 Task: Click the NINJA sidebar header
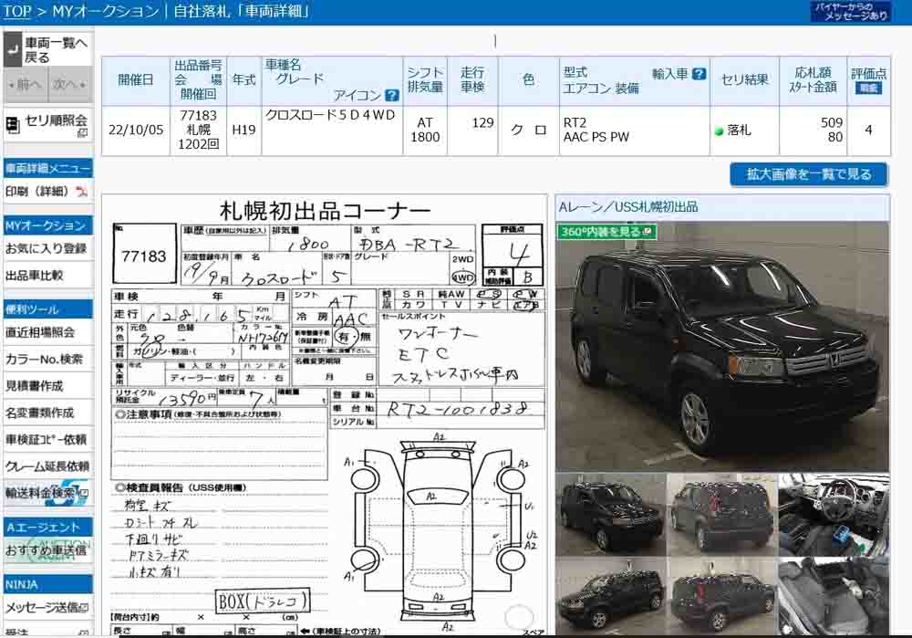tap(48, 584)
